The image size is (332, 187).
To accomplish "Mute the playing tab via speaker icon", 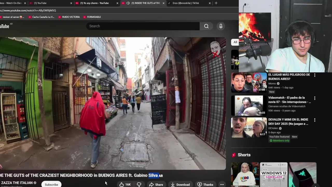I will [x=128, y=3].
